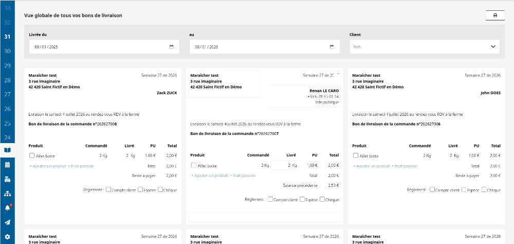Click fruit passion link in John DOES order
The image size is (514, 244).
(404, 166)
